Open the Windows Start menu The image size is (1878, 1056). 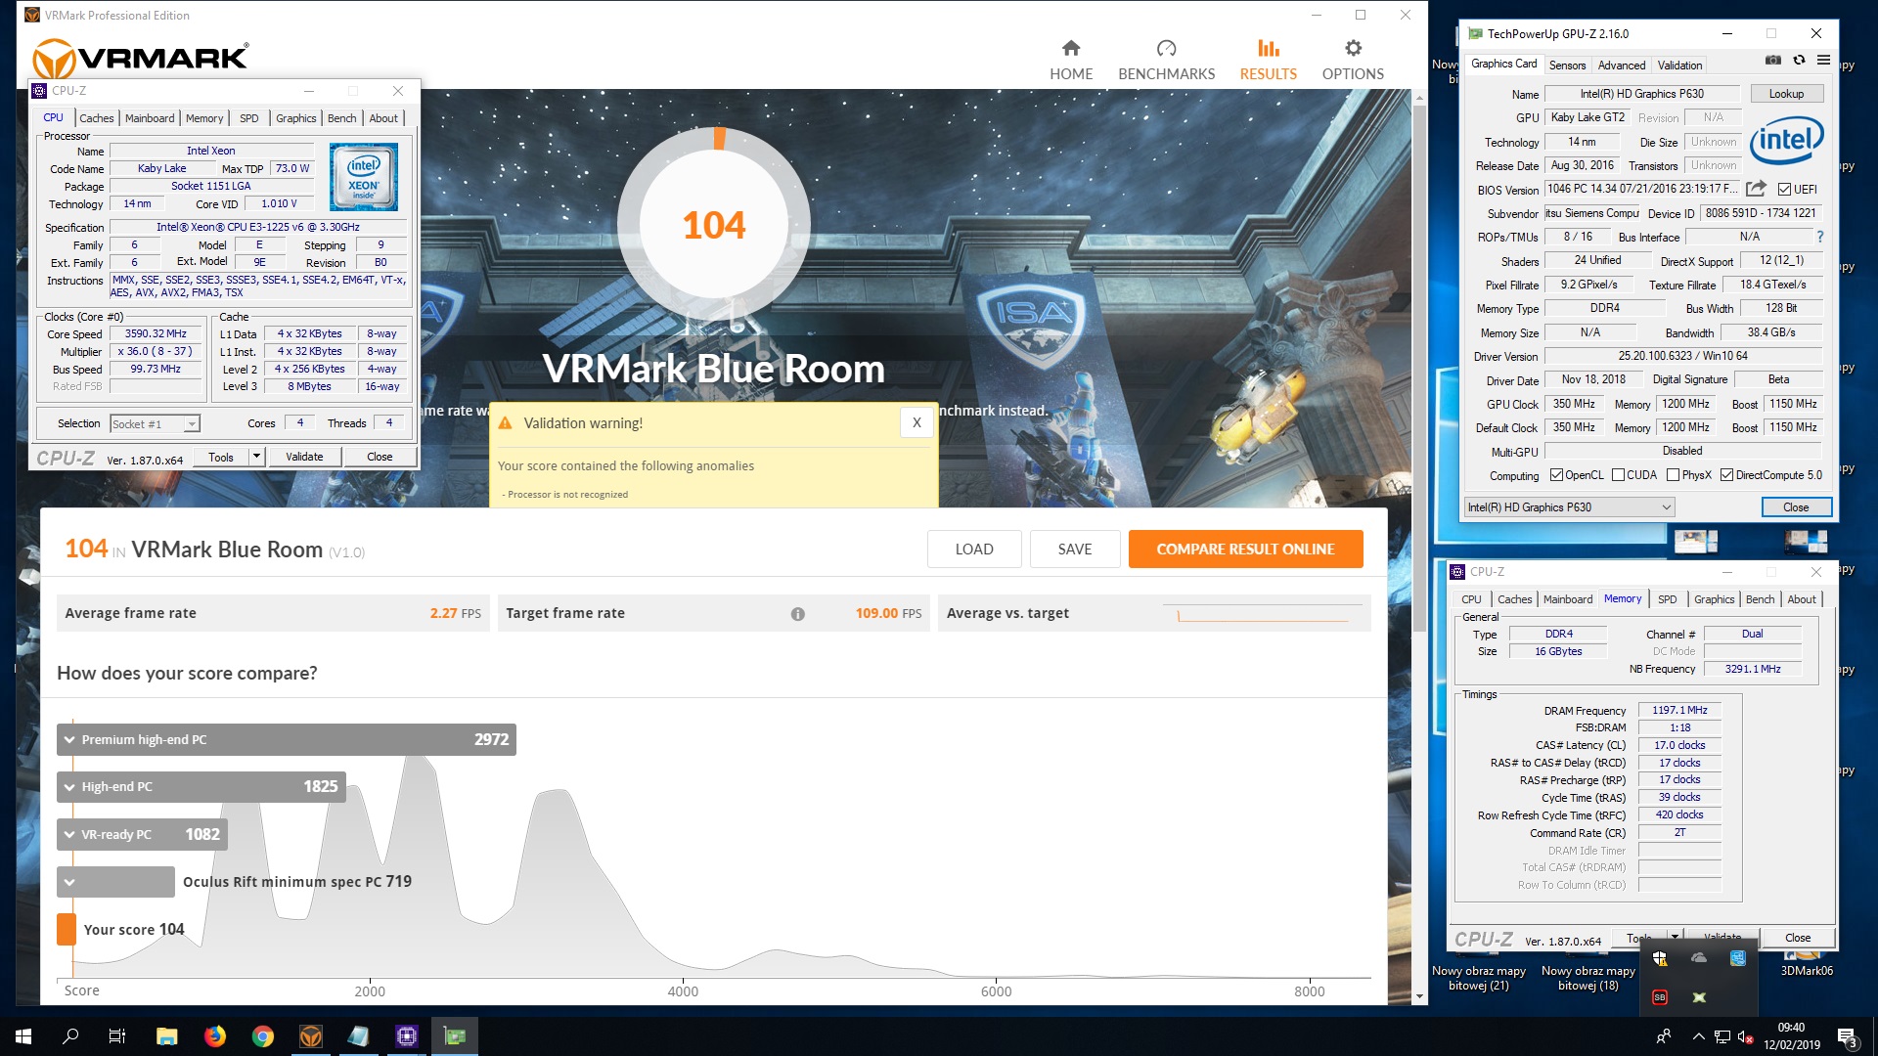(23, 1036)
